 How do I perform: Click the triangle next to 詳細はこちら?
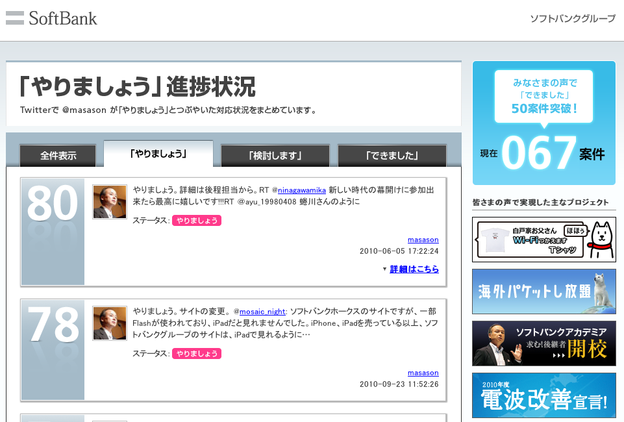(386, 269)
